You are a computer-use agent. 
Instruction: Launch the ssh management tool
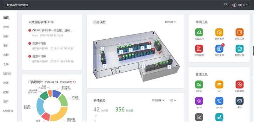click(219, 85)
